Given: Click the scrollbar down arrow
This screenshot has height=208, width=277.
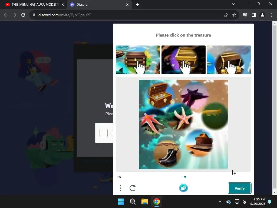Looking at the screenshot, I should click(275, 193).
